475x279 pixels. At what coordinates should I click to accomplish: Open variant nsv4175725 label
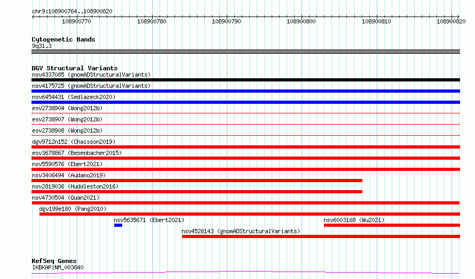tap(91, 86)
